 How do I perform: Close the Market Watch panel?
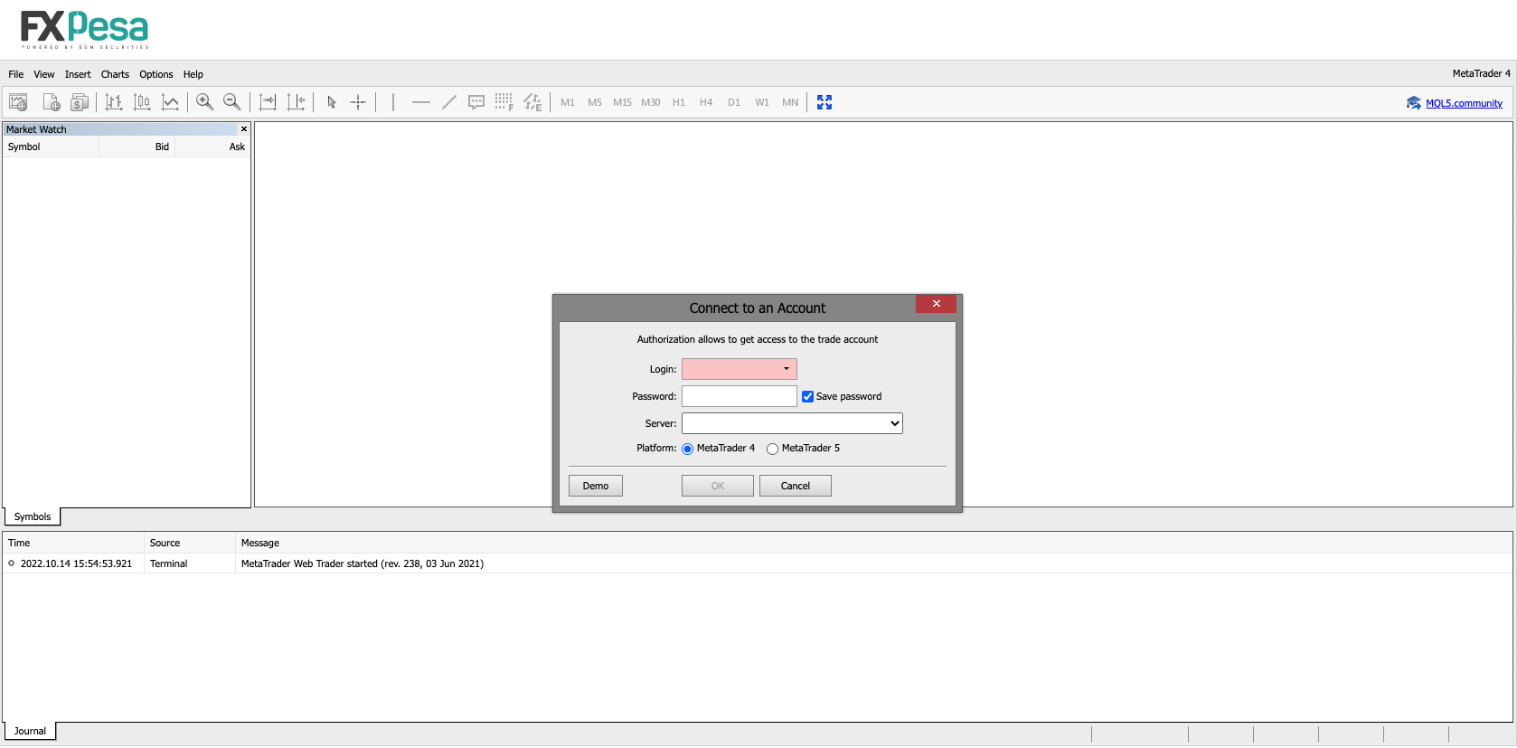[x=244, y=129]
